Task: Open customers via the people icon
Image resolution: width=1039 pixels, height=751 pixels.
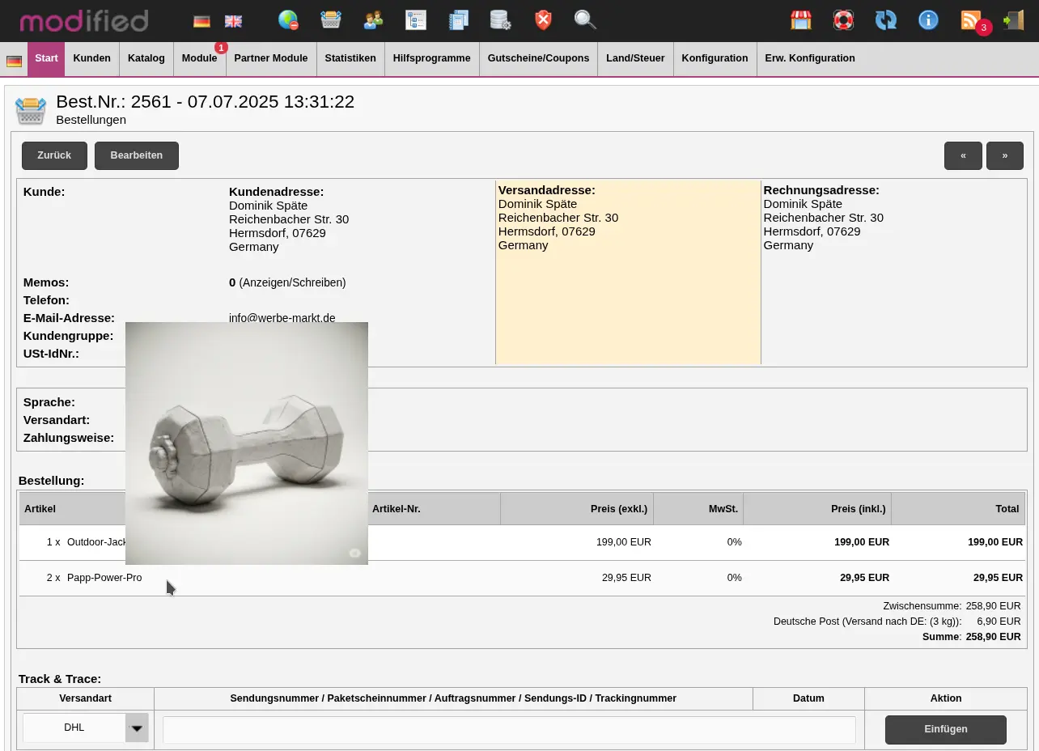Action: coord(373,20)
